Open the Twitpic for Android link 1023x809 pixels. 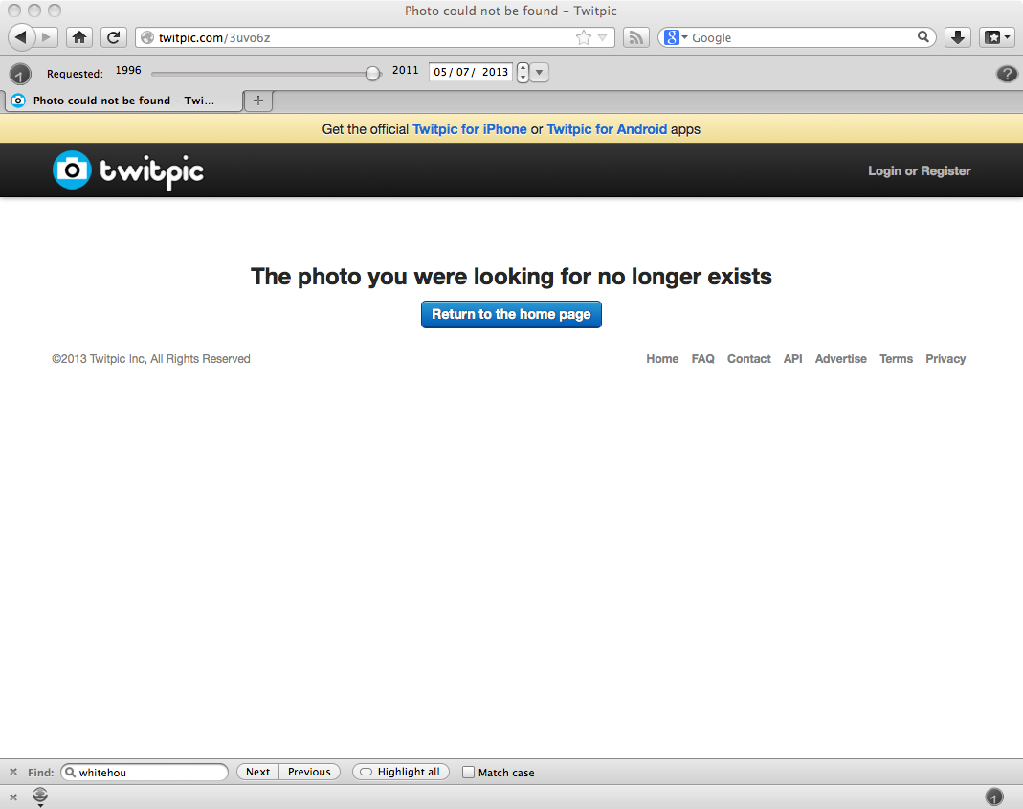[x=607, y=129]
